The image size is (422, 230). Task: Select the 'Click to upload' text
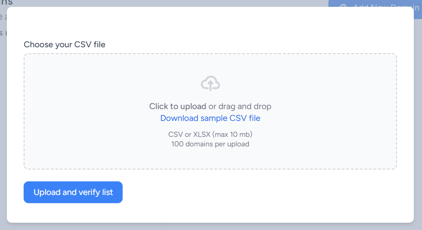click(178, 106)
